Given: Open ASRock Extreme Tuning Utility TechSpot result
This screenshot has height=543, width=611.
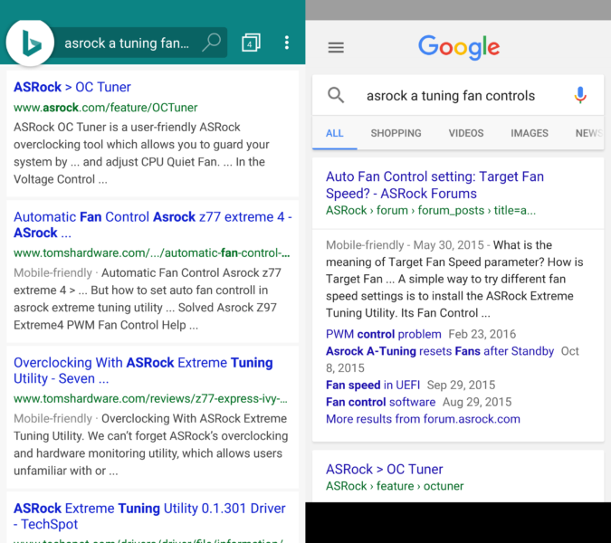Looking at the screenshot, I should (149, 516).
